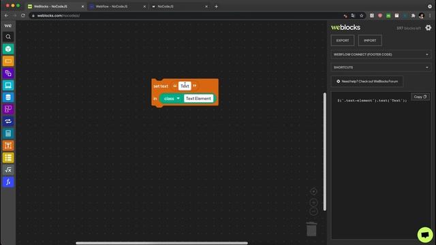Click the workspace horizontal scrollbar
This screenshot has height=245, width=436.
click(161, 243)
